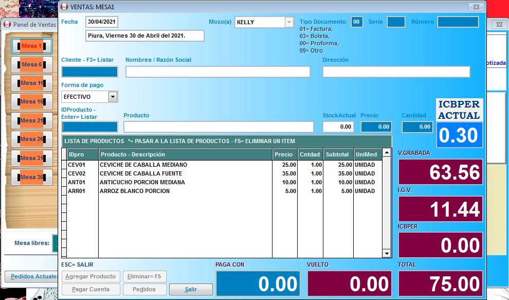Viewport: 509px width, 300px height.
Task: Click the Nombres / Razón Social field
Action: [x=217, y=72]
